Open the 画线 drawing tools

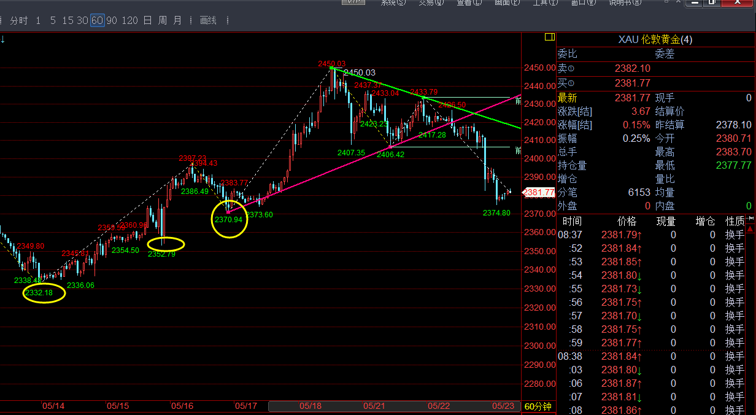click(209, 20)
